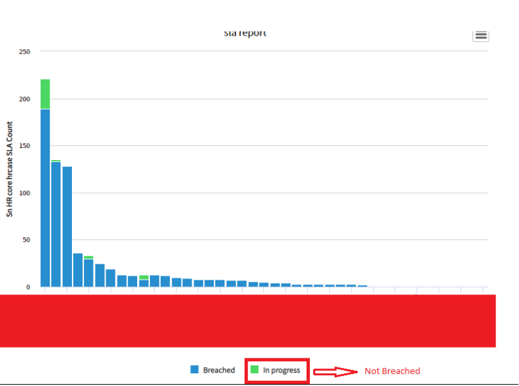Screen dimensions: 519x386
Task: Click the 50 y-axis label
Action: point(26,239)
